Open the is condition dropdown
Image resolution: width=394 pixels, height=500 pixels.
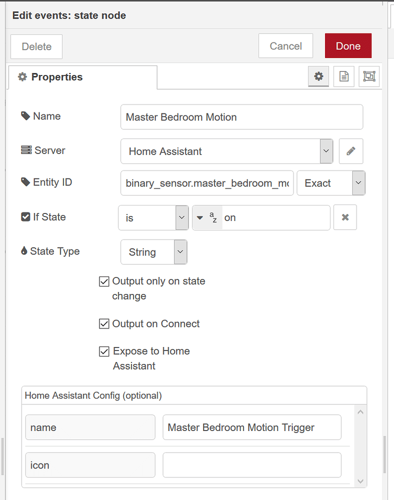point(180,217)
